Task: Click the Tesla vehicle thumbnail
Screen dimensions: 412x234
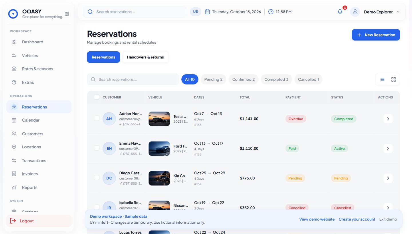Action: pyautogui.click(x=159, y=119)
